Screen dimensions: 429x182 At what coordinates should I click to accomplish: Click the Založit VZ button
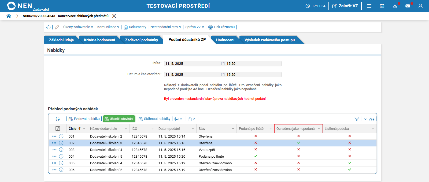tap(345, 6)
